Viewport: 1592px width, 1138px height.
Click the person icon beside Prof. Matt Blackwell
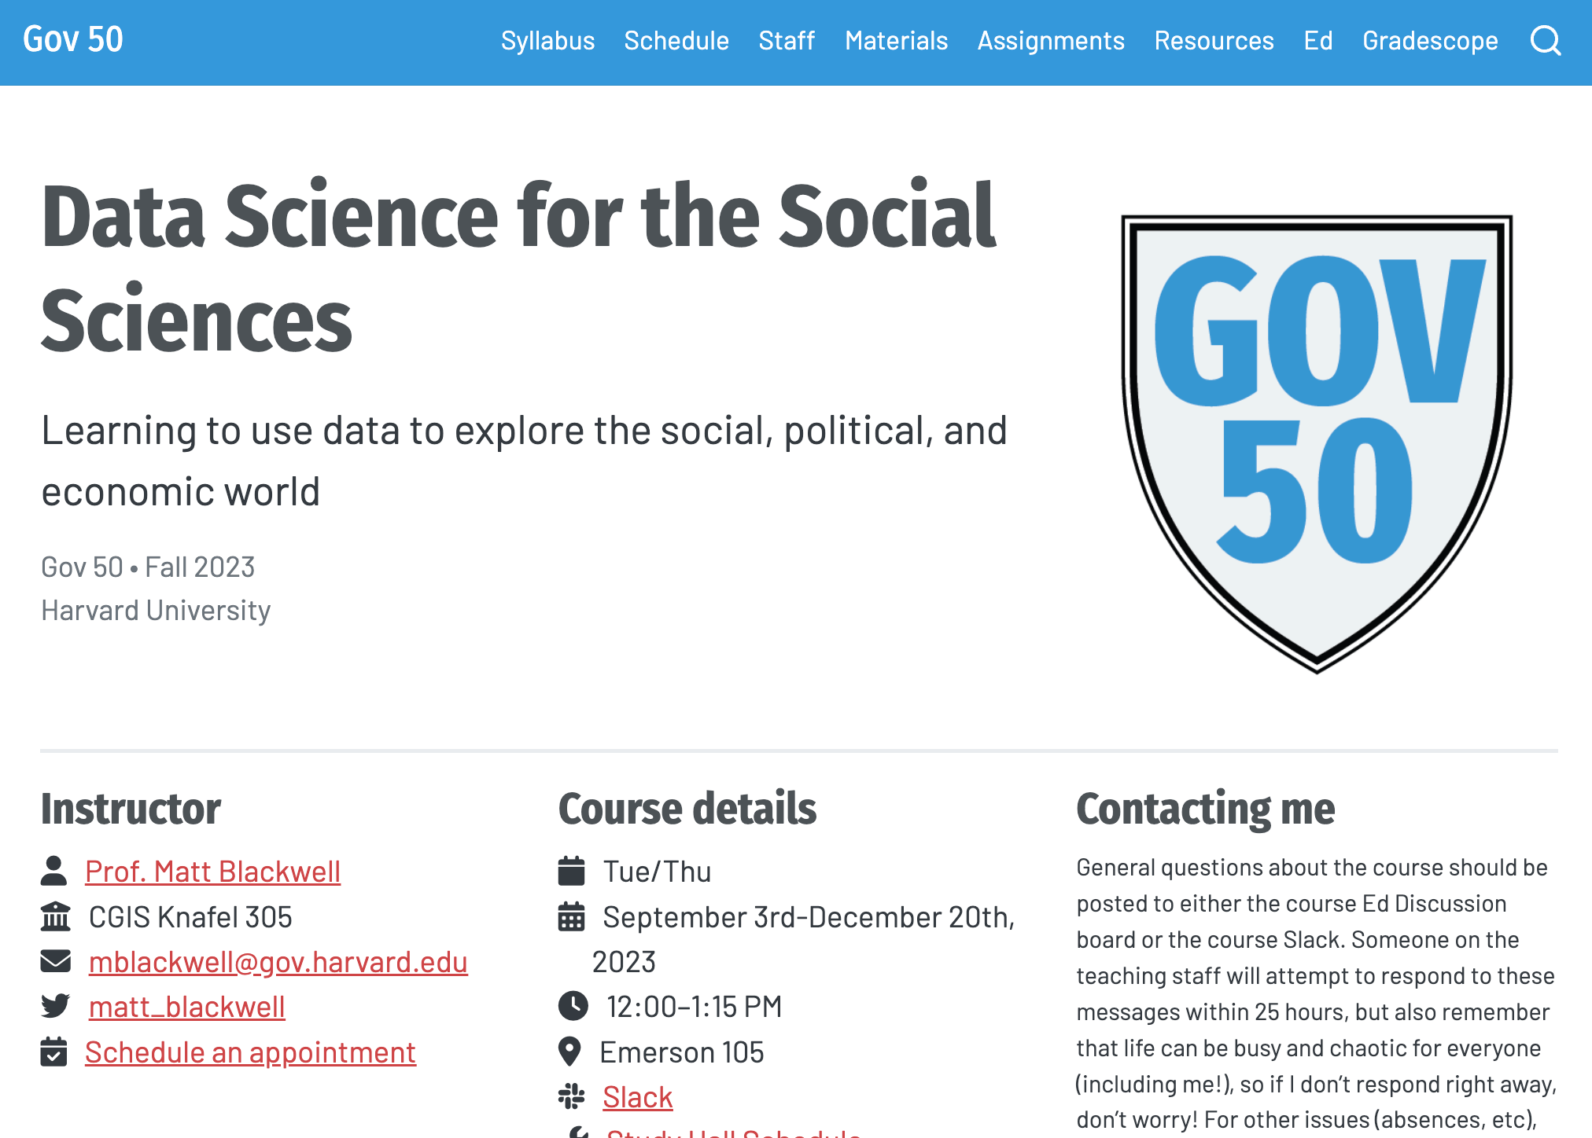tap(53, 871)
